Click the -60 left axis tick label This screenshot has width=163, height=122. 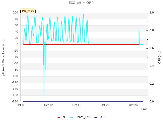click(16, 63)
